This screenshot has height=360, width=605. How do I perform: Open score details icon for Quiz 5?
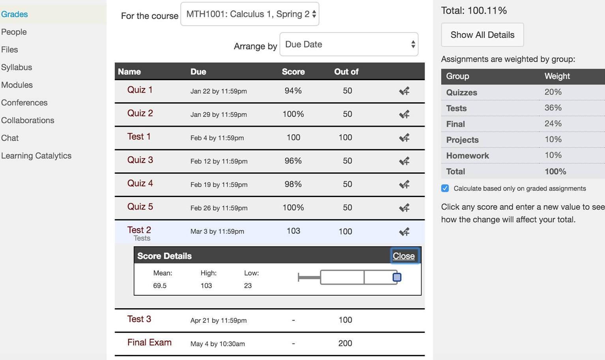pyautogui.click(x=404, y=208)
